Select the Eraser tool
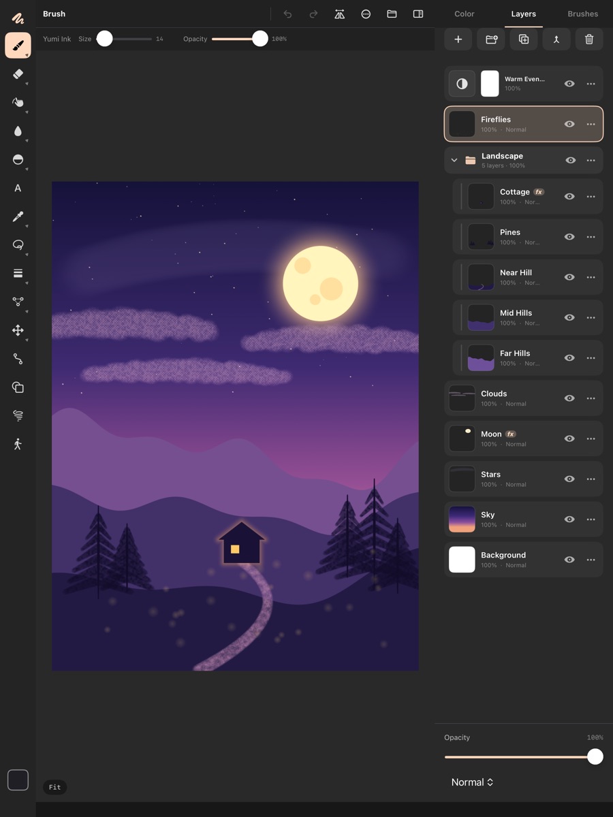 [x=18, y=74]
